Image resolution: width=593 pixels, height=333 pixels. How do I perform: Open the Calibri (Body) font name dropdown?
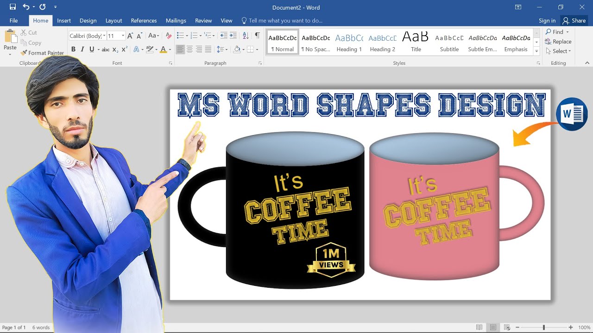pos(104,36)
